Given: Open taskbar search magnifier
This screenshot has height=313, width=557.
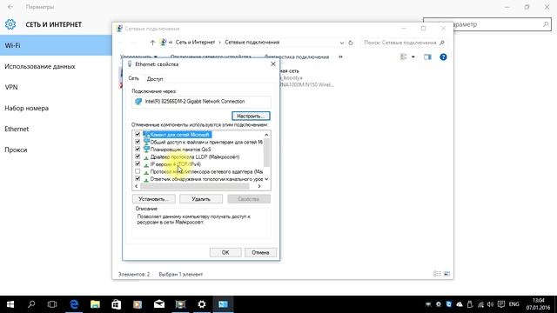Looking at the screenshot, I should 31,304.
